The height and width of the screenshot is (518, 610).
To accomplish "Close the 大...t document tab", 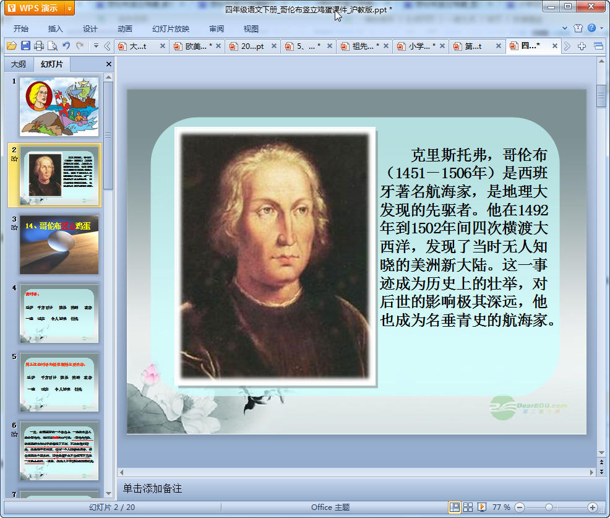I will 163,46.
